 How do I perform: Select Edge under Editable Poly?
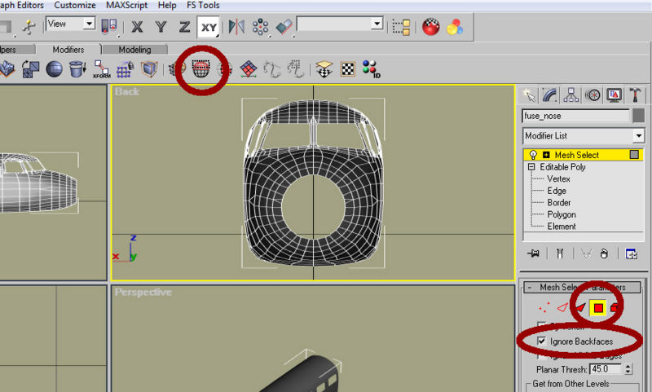(x=557, y=191)
